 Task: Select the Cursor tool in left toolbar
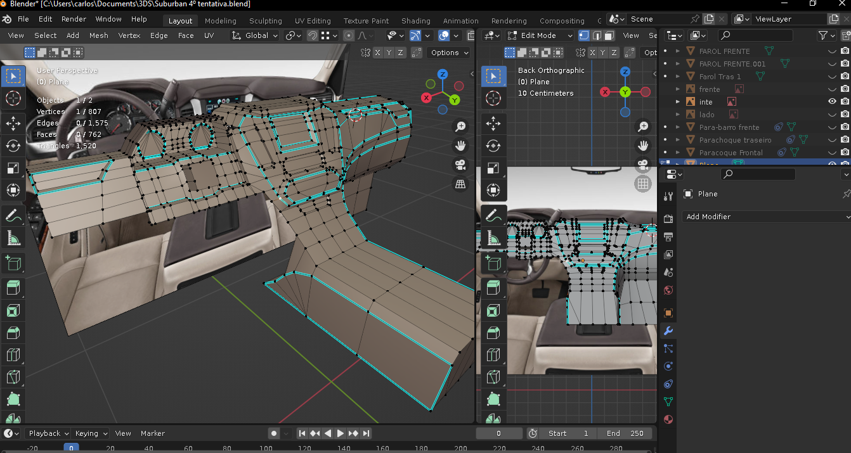pos(13,98)
